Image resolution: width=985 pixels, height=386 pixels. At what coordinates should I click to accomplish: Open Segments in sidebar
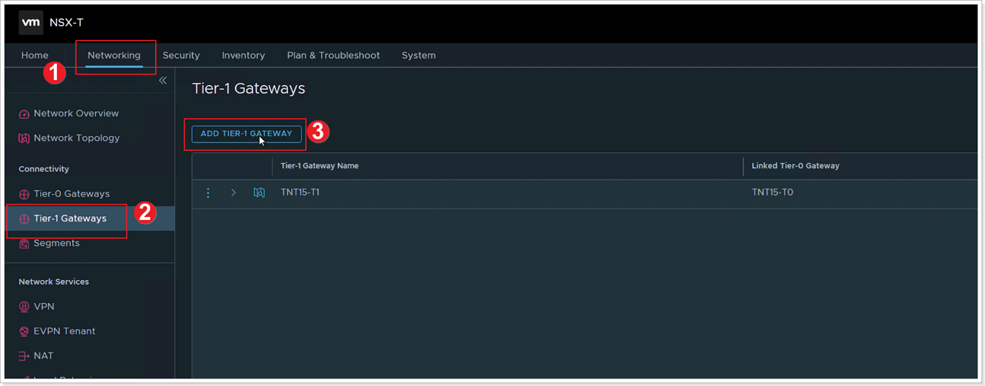pos(56,244)
